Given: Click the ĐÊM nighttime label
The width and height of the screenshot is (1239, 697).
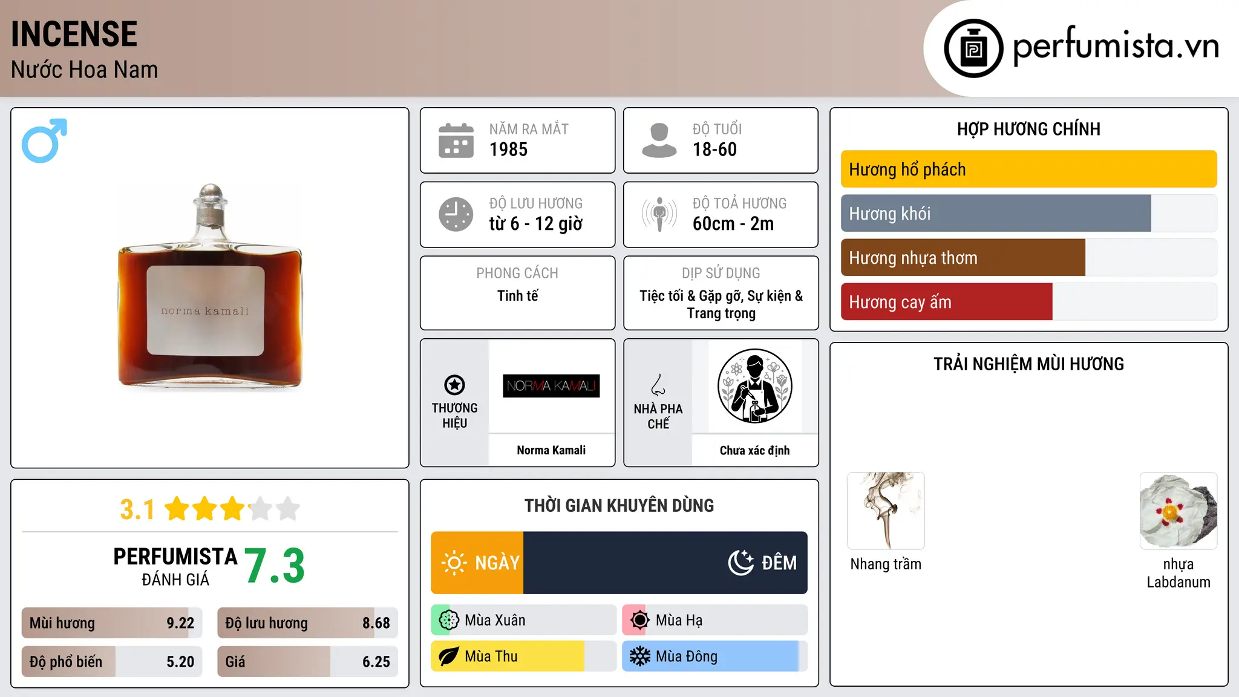Looking at the screenshot, I should coord(779,563).
